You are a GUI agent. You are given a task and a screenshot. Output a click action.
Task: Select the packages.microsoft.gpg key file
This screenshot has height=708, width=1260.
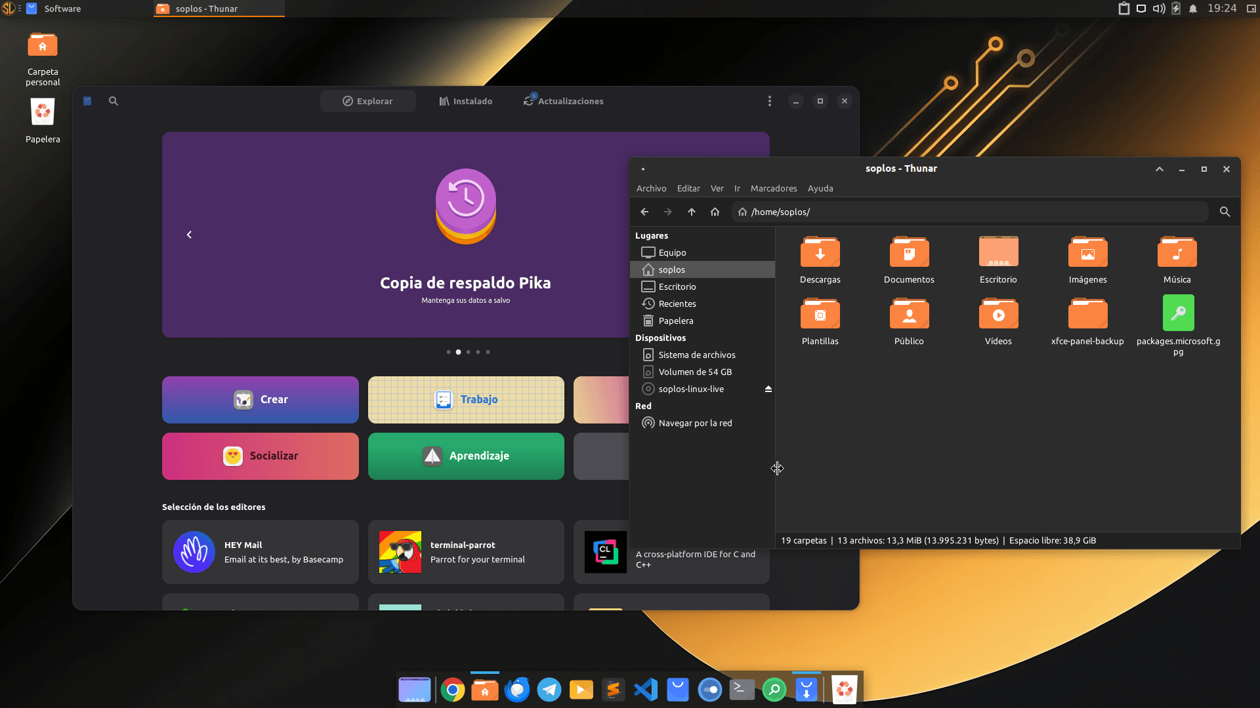[1178, 326]
